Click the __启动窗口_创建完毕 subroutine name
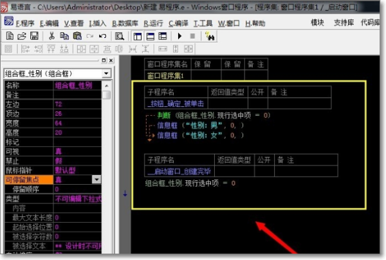This screenshot has height=260, width=386. click(x=179, y=171)
